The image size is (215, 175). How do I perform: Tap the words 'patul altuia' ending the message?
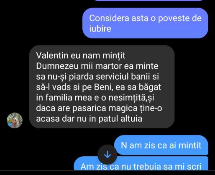(x=120, y=119)
